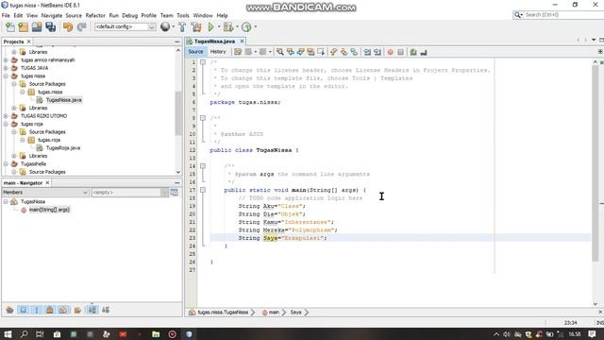
Task: Open the Profile Project dropdown arrow
Action: point(255,27)
